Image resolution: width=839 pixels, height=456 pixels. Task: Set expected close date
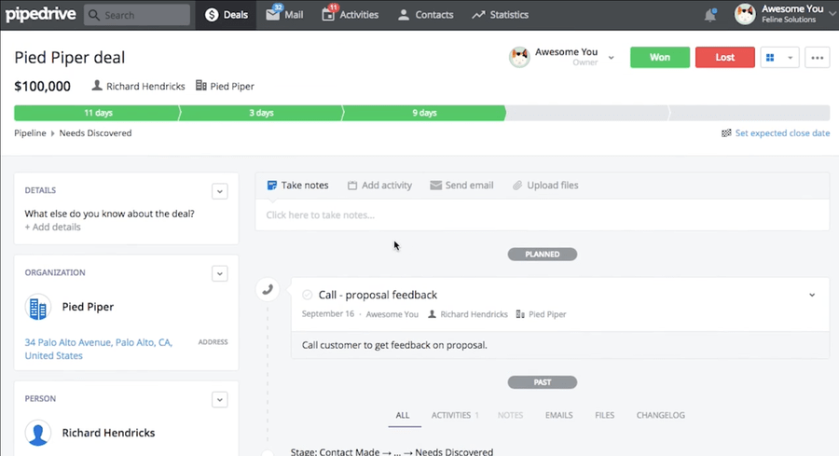click(x=782, y=133)
